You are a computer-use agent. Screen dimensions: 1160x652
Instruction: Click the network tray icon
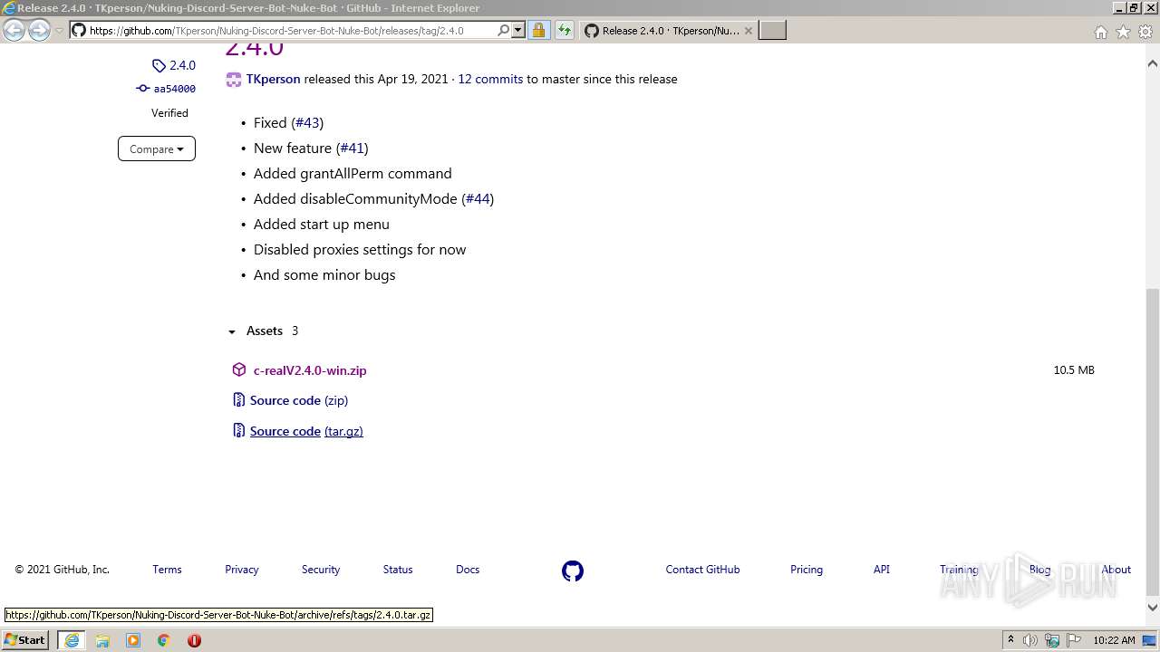(x=1052, y=640)
